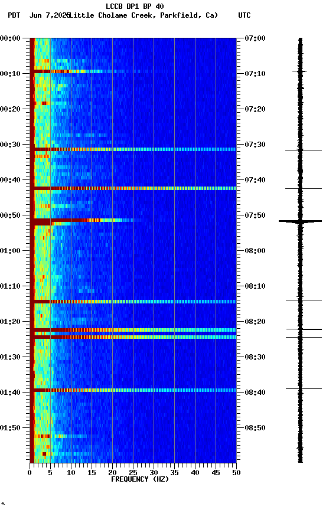Click the left time label "00:10"

click(10, 74)
